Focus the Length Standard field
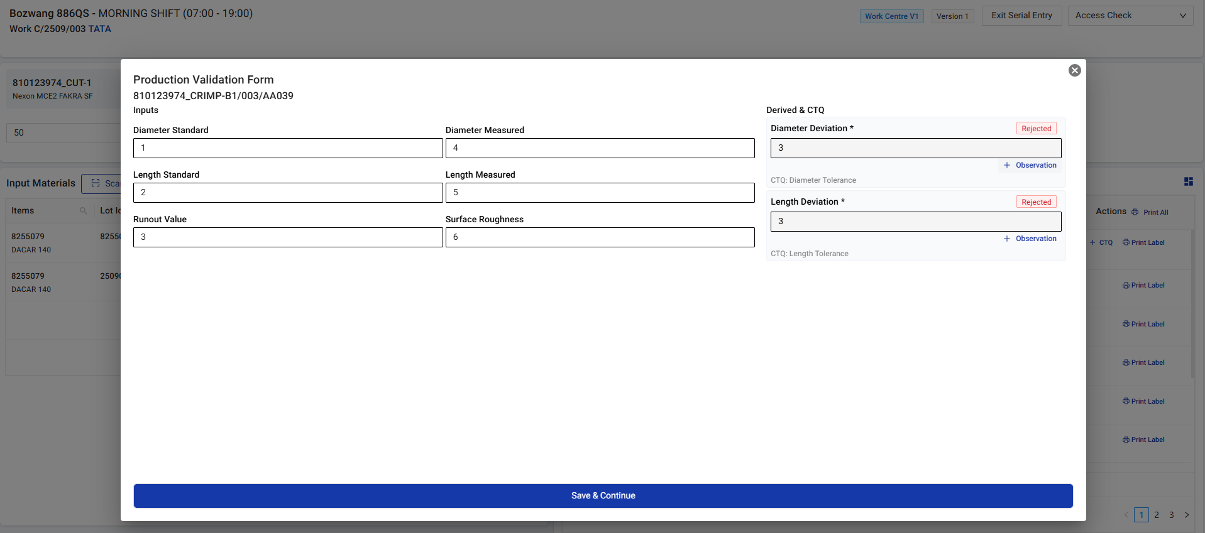1205x533 pixels. pos(288,193)
